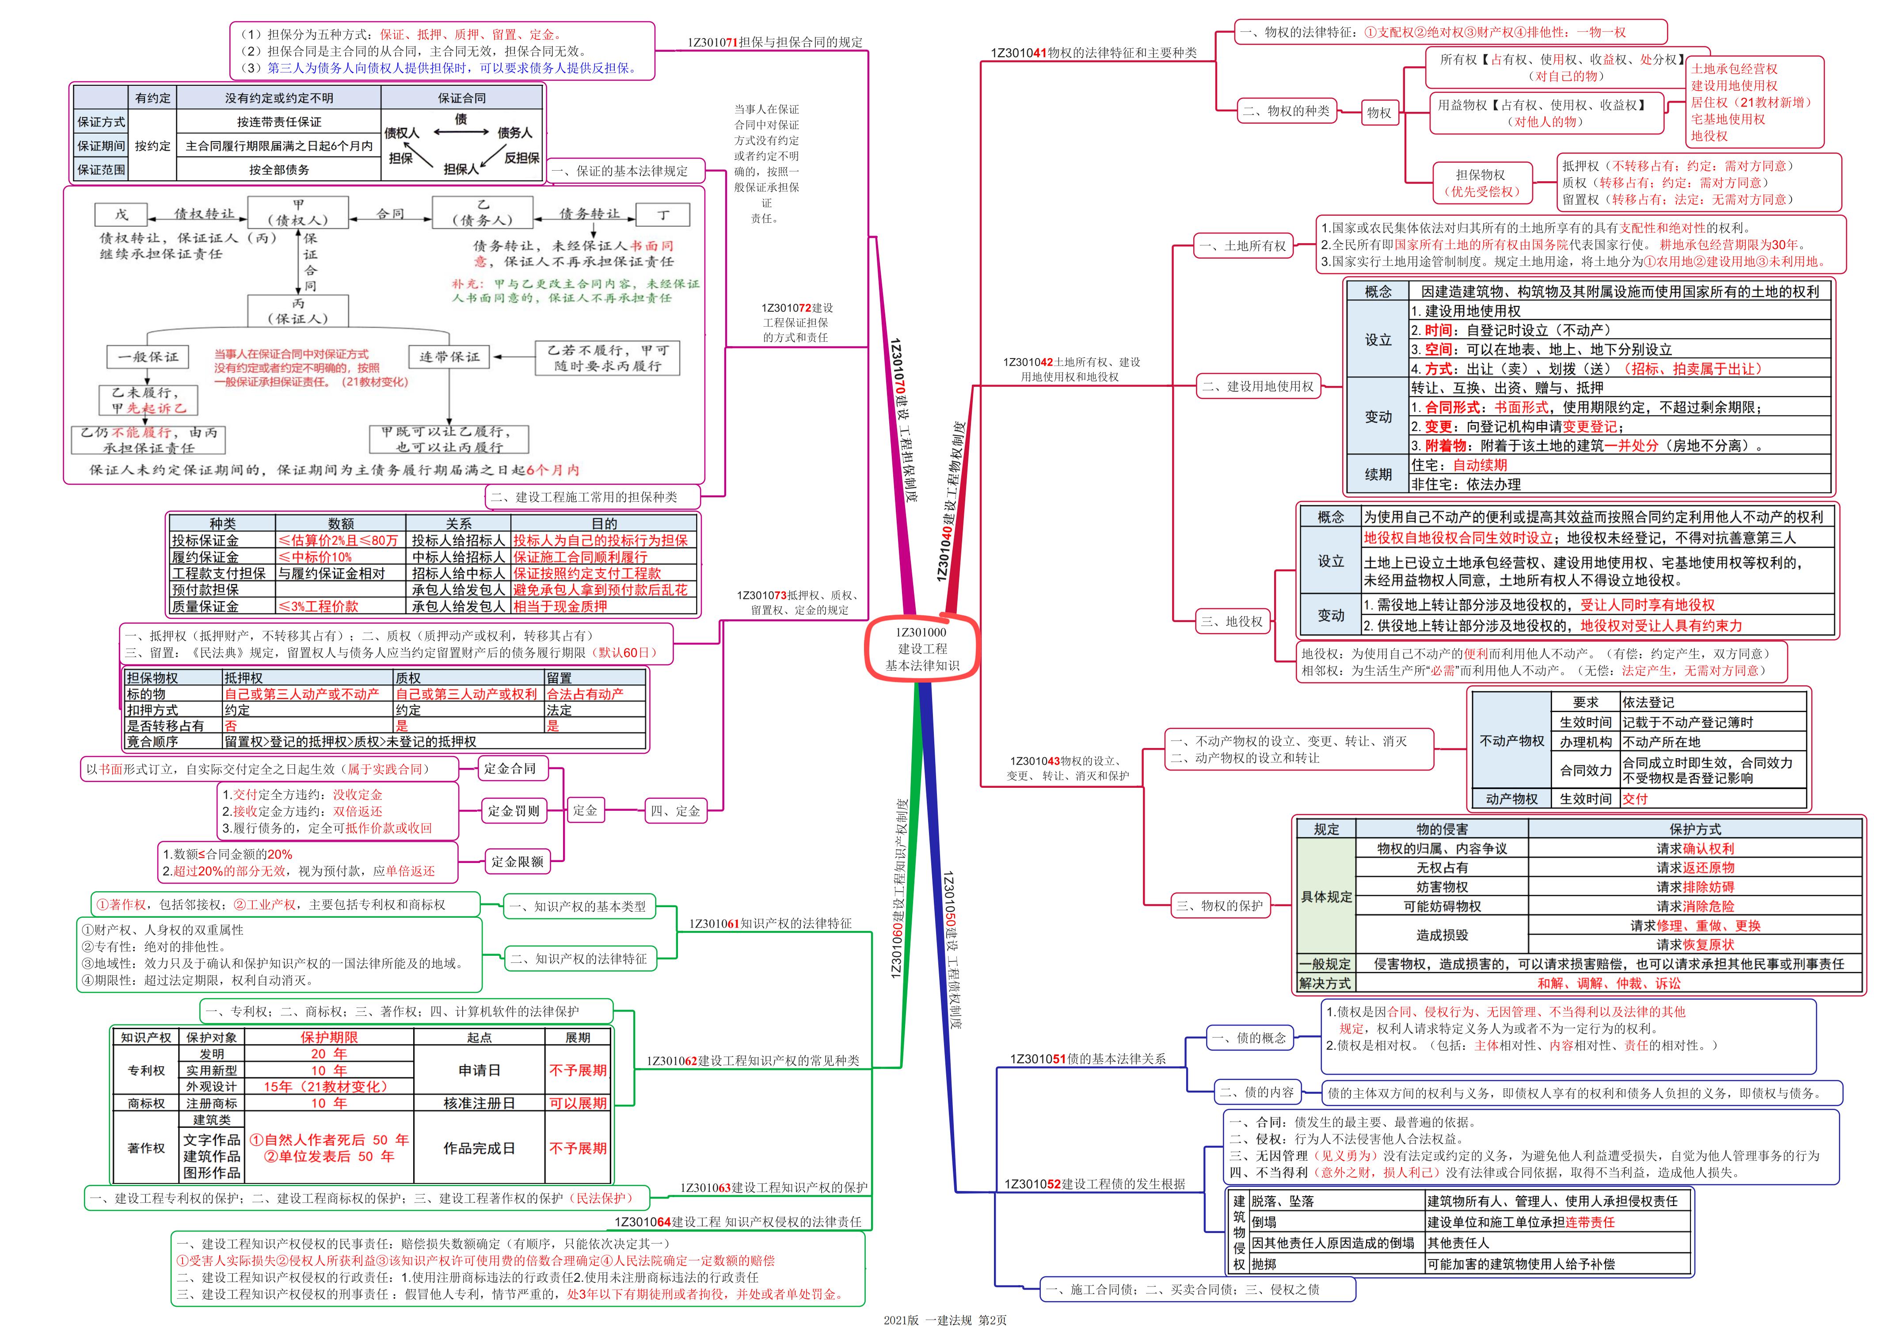
Task: Click the 定金罚则 node
Action: [x=514, y=810]
